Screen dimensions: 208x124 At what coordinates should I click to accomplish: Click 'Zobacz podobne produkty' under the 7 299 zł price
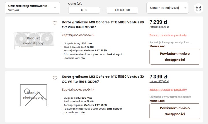pos(168,35)
